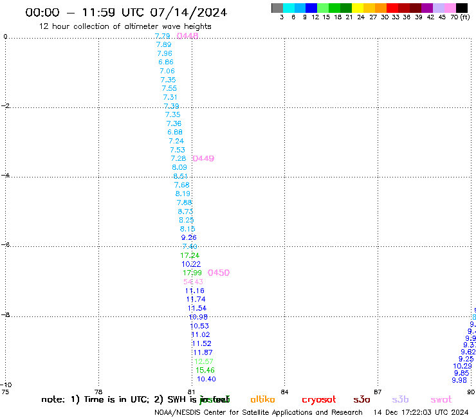Click the red cryosat legend label
This screenshot has height=418, width=476.
click(319, 400)
